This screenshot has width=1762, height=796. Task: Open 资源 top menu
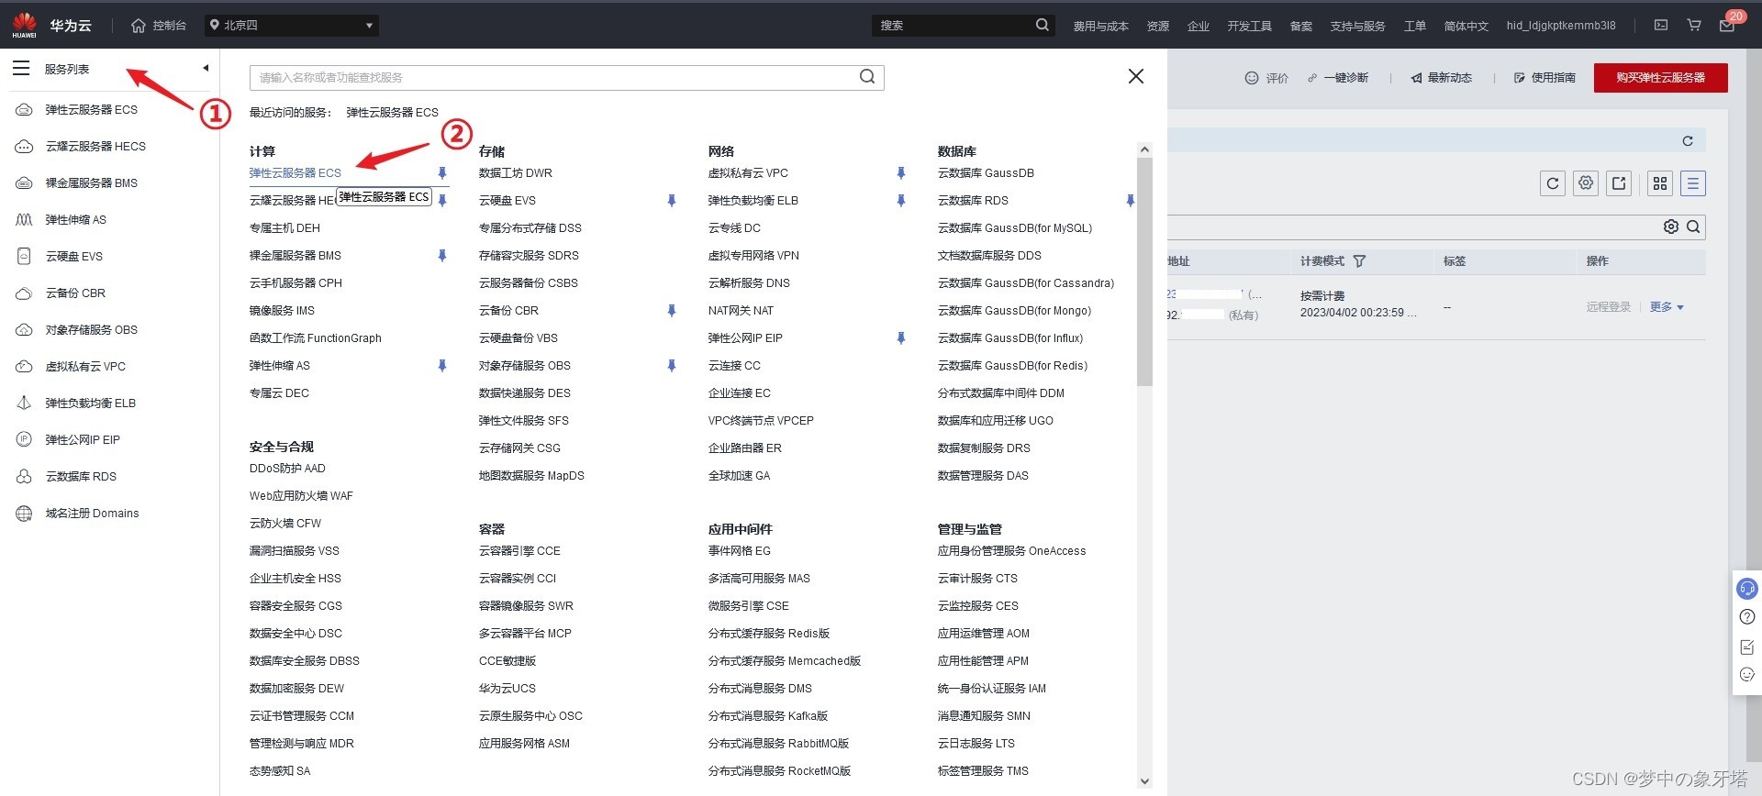pyautogui.click(x=1158, y=27)
